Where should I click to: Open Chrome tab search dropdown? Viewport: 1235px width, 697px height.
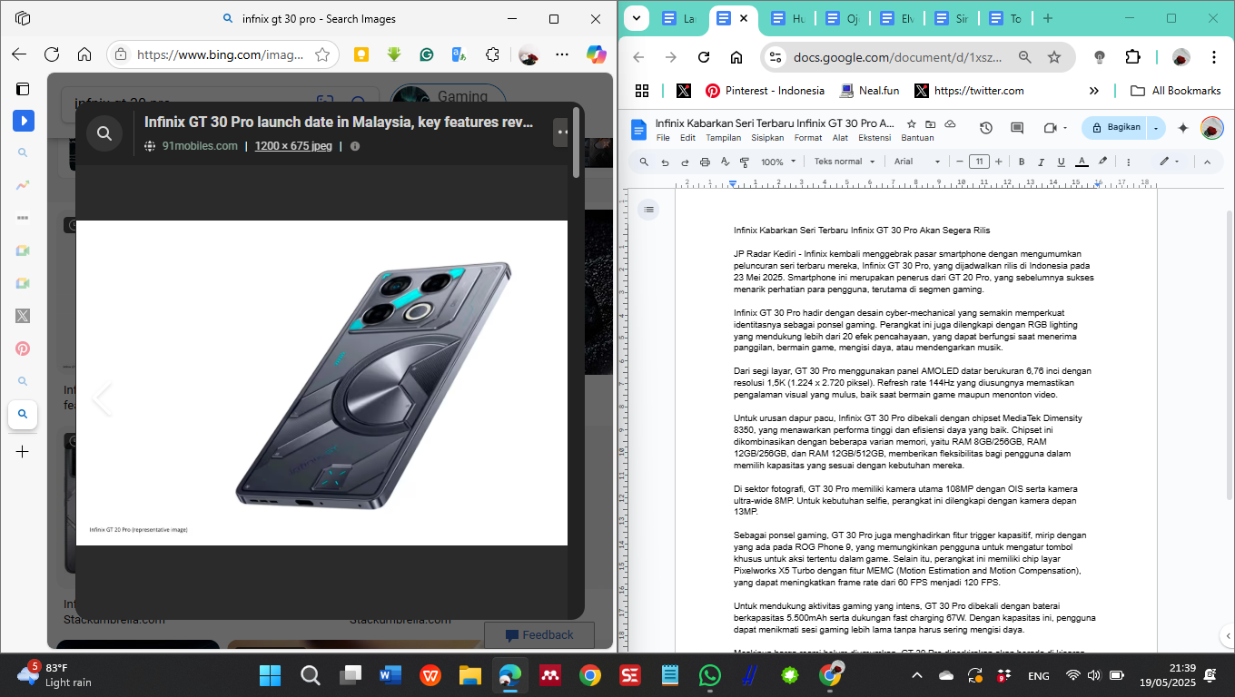coord(637,18)
